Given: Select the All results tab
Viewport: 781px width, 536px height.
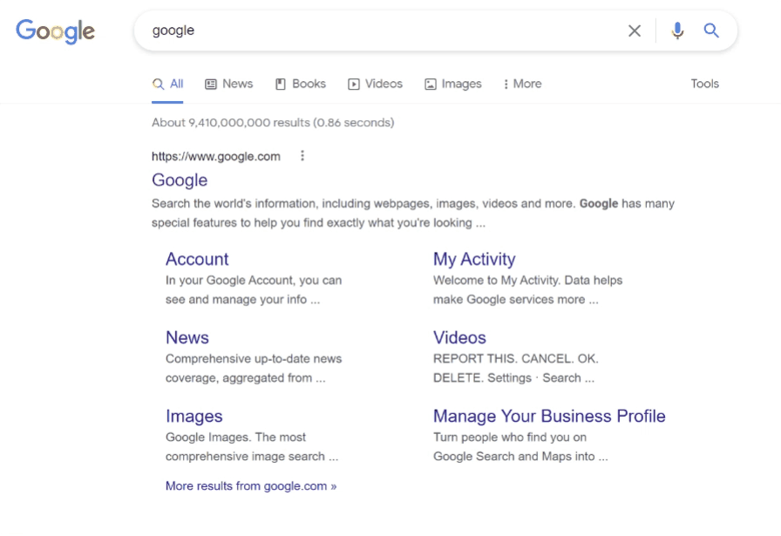Looking at the screenshot, I should coord(168,84).
